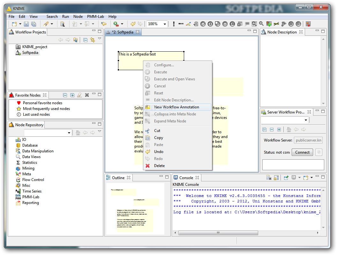This screenshot has width=337, height=255.
Task: Click the clear eraser icon in Favorite Nodes
Action: pyautogui.click(x=79, y=95)
